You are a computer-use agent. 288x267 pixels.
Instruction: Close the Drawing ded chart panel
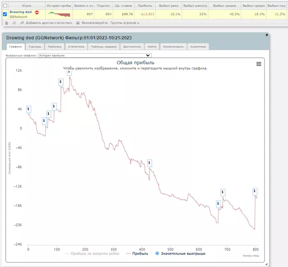(267, 35)
